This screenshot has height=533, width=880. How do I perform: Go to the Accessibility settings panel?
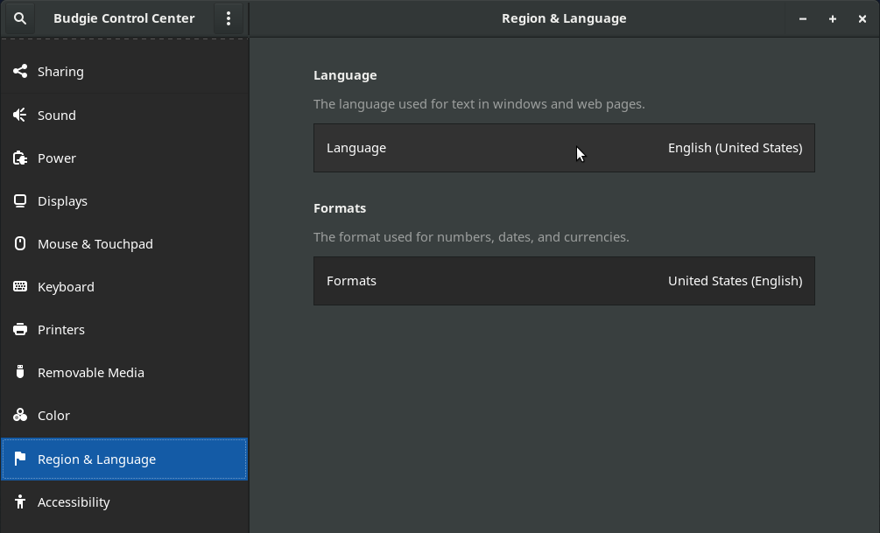pyautogui.click(x=74, y=502)
